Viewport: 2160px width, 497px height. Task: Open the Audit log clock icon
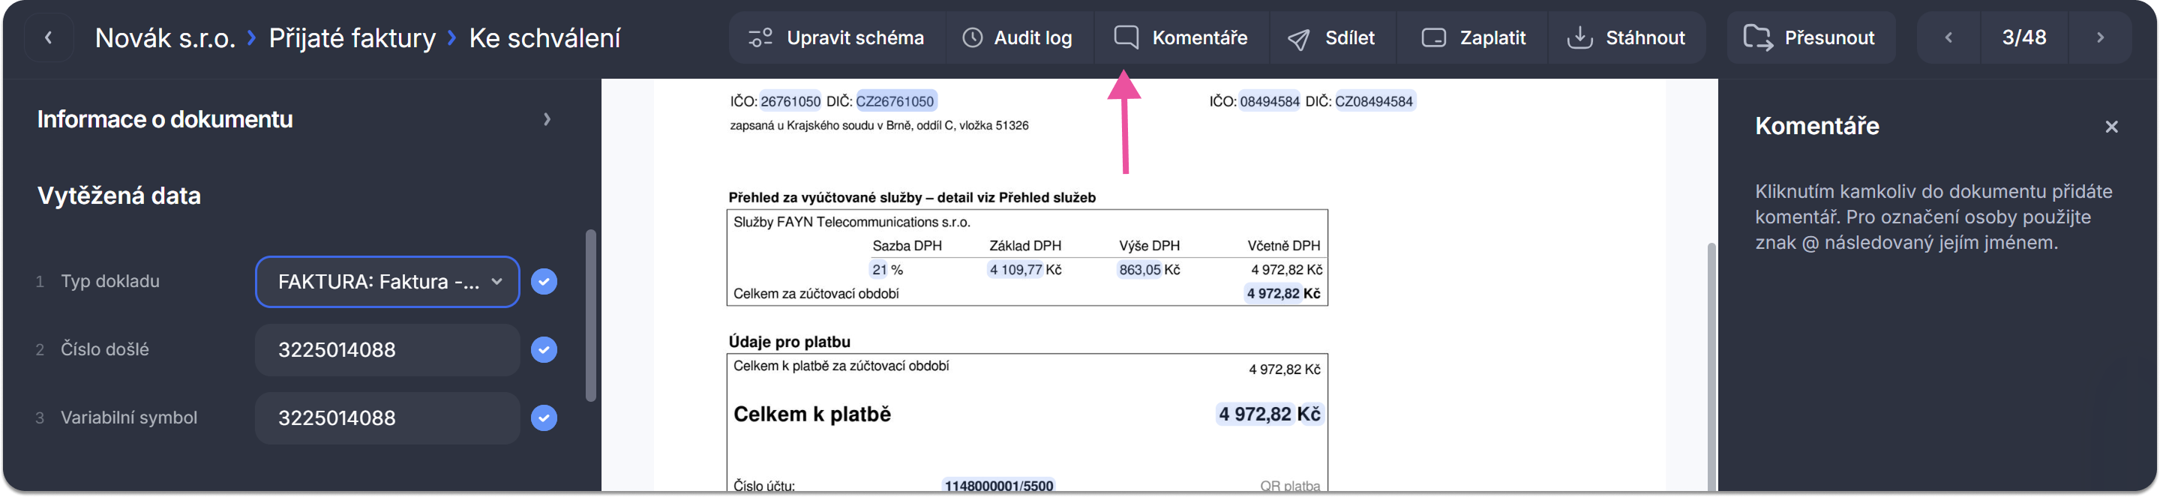point(972,37)
